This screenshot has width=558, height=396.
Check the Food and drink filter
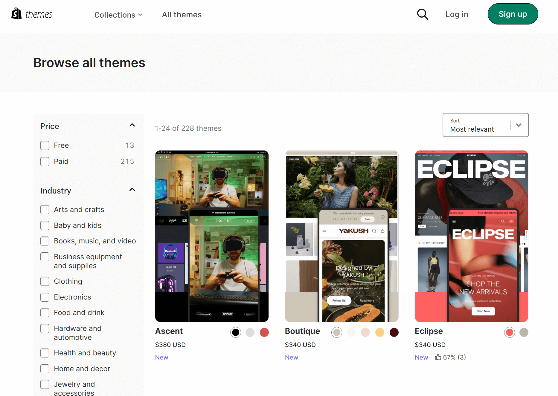click(x=45, y=313)
